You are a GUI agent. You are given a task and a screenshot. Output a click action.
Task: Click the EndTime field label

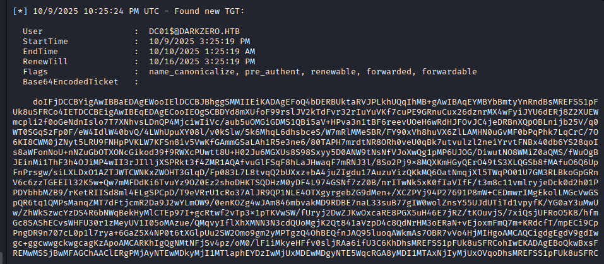click(x=40, y=51)
